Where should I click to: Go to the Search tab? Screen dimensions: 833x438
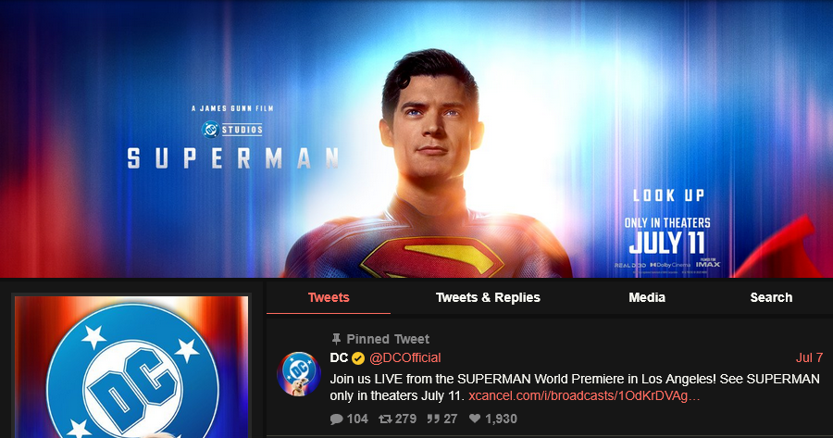[771, 297]
